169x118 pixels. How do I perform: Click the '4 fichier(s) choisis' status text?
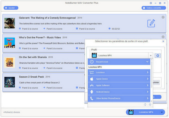point(12,112)
